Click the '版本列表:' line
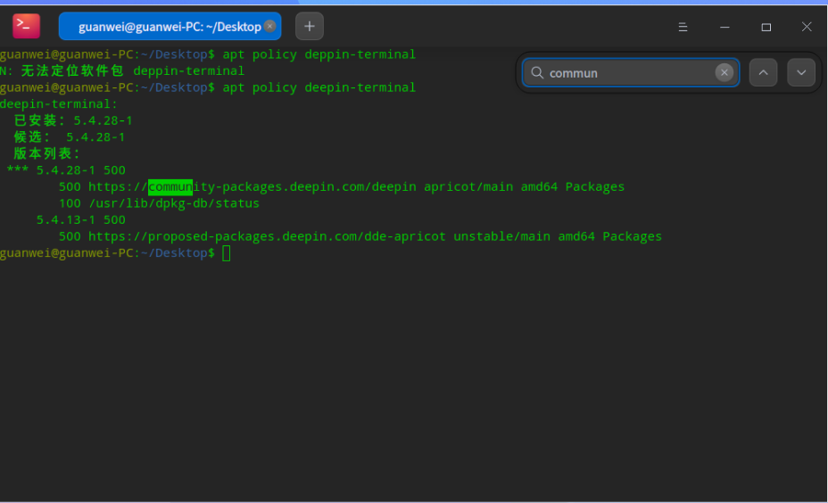Viewport: 828px width, 503px height. click(47, 153)
